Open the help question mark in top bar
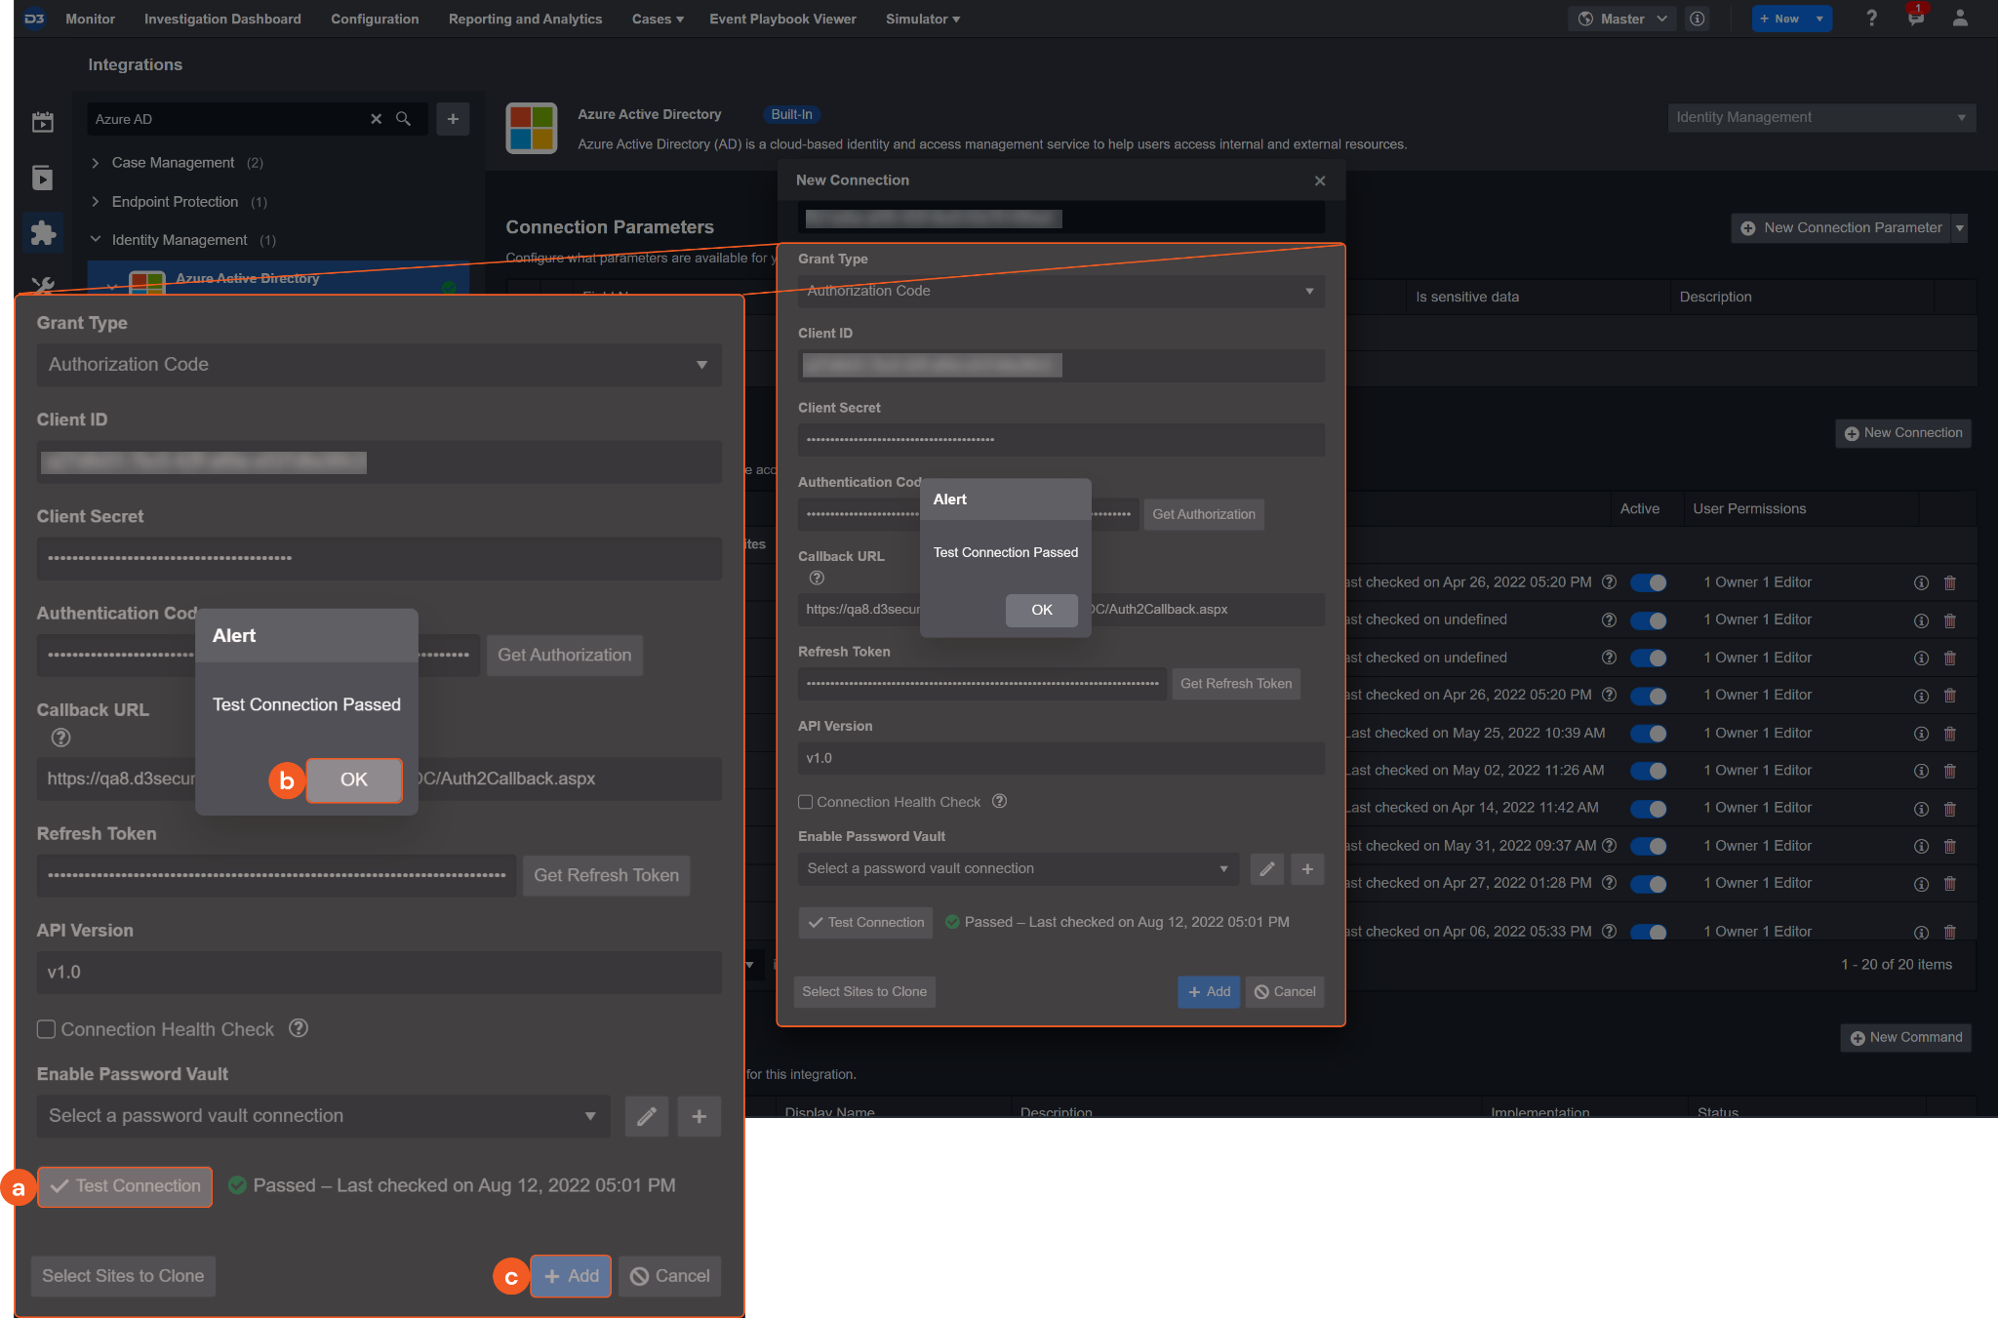Screen dimensions: 1998x1319 click(x=1871, y=19)
